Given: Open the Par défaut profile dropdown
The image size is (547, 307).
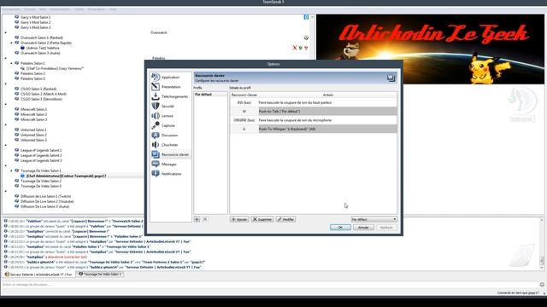Looking at the screenshot, I should tap(373, 219).
